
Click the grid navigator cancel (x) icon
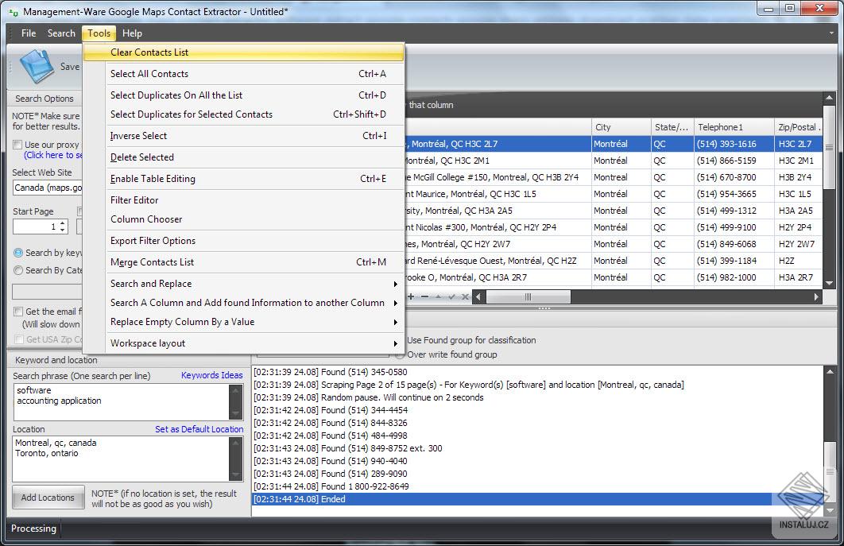tap(465, 296)
